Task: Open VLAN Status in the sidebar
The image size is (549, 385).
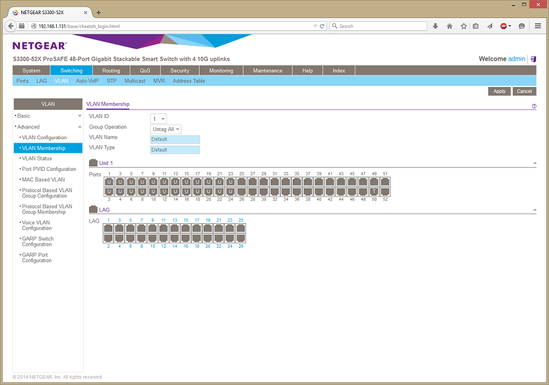Action: pos(37,159)
